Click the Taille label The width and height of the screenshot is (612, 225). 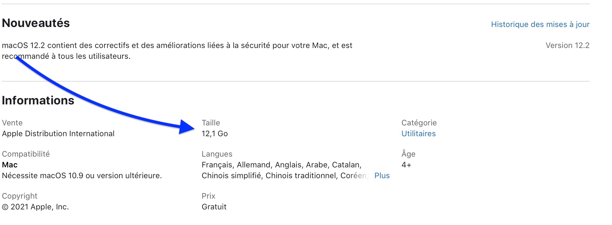(211, 123)
